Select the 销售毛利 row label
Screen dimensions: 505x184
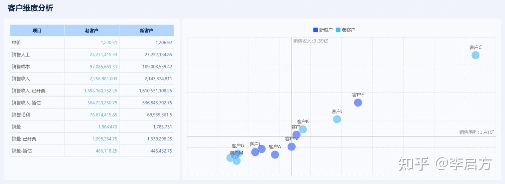click(21, 115)
